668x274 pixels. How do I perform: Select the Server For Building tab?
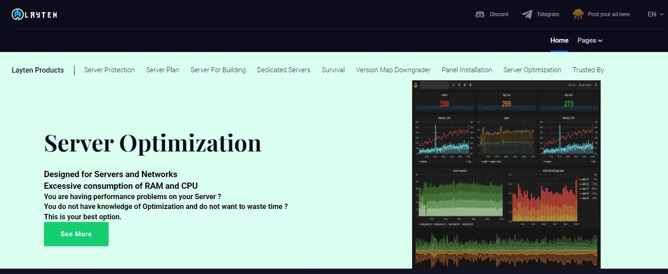coord(218,70)
